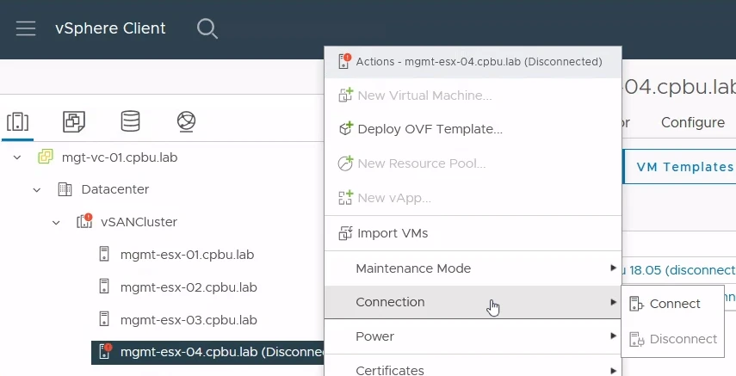The width and height of the screenshot is (736, 376).
Task: Click the Actions - mgmt-esx-04.cpbu.lab header
Action: 473,62
